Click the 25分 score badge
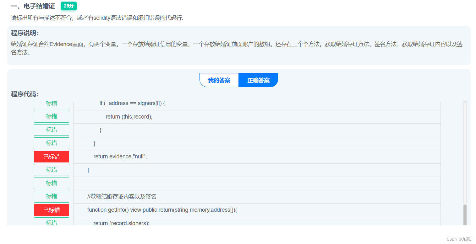 69,6
